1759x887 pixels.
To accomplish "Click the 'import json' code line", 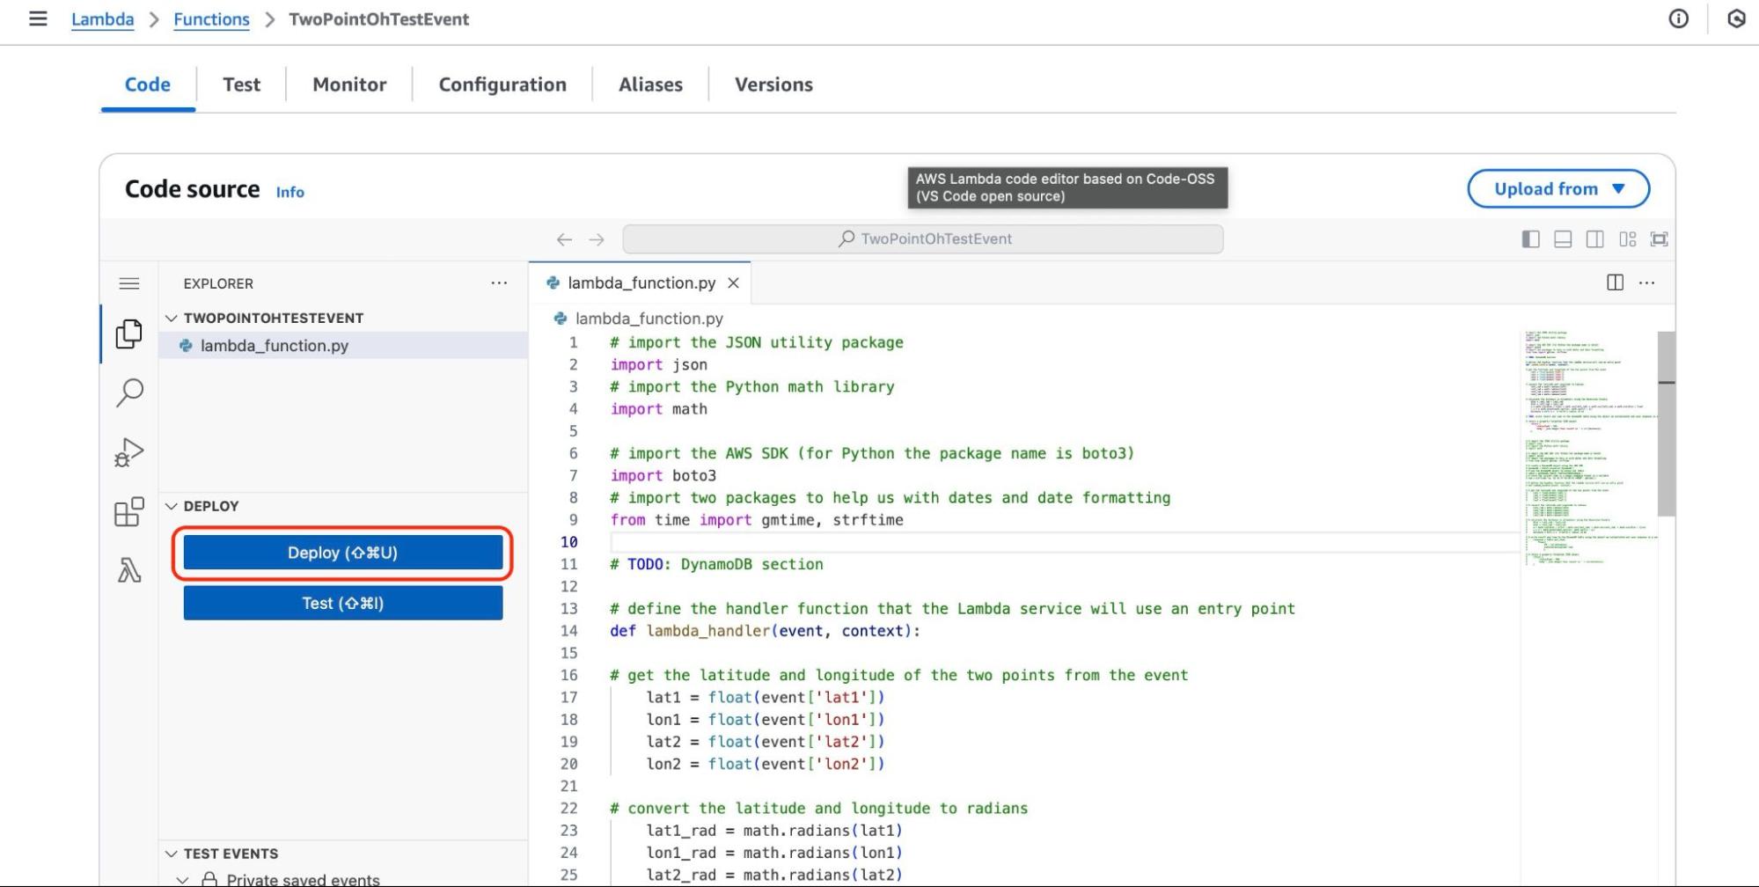I will (659, 364).
